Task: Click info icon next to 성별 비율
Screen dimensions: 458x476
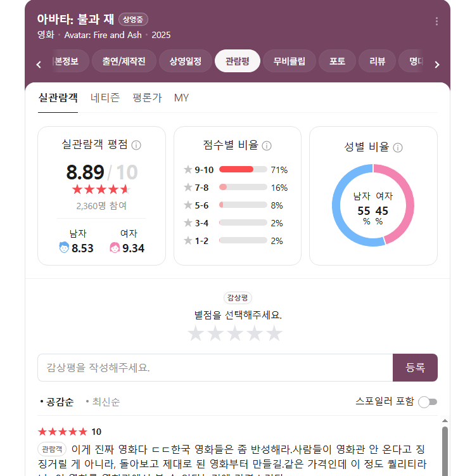Action: point(398,148)
